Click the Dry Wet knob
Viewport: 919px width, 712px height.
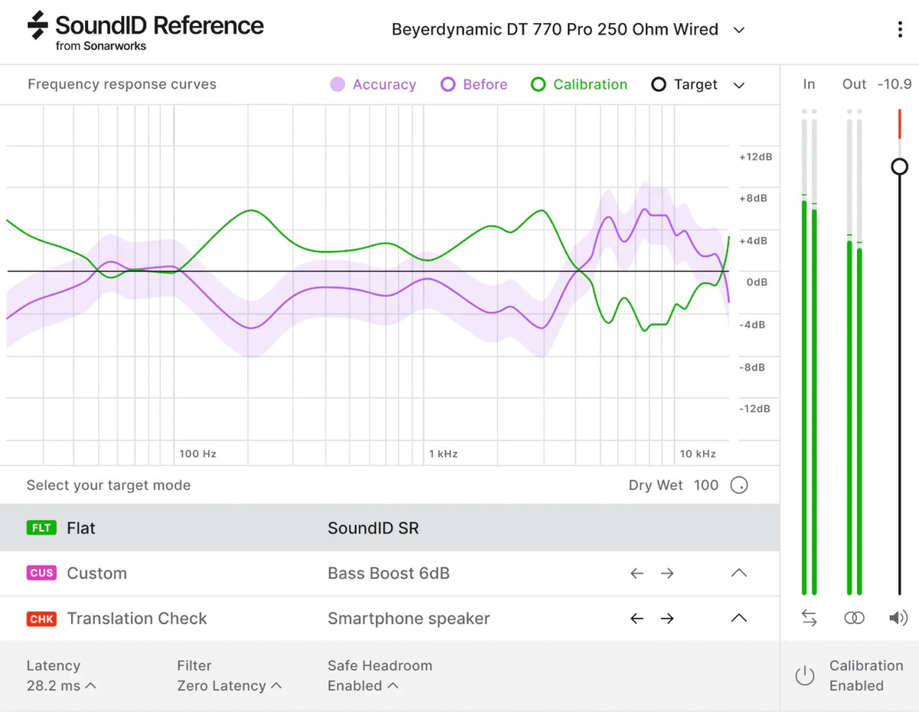click(x=739, y=485)
